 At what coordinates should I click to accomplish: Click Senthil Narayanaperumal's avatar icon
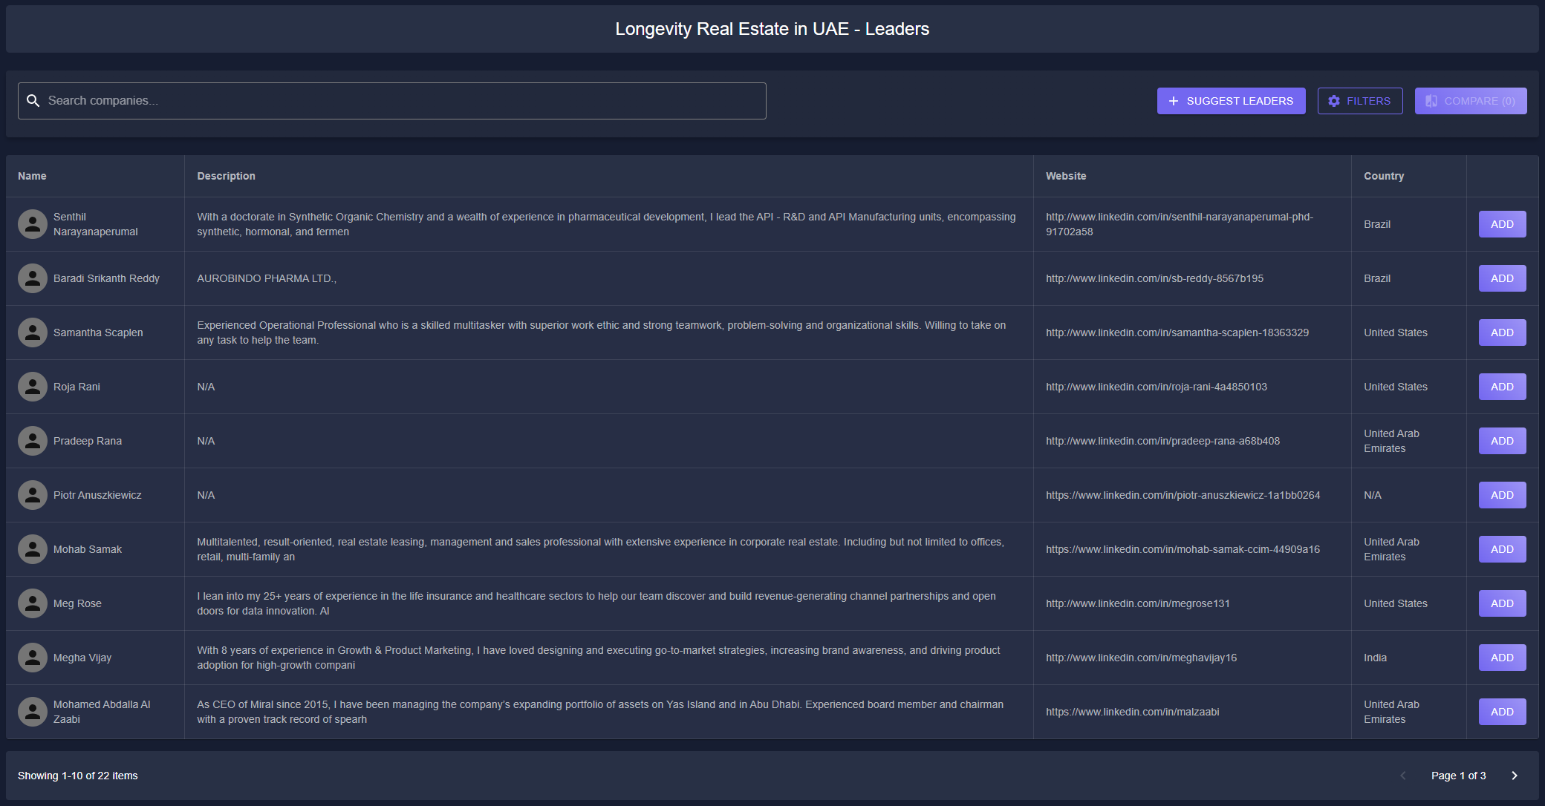[x=33, y=224]
